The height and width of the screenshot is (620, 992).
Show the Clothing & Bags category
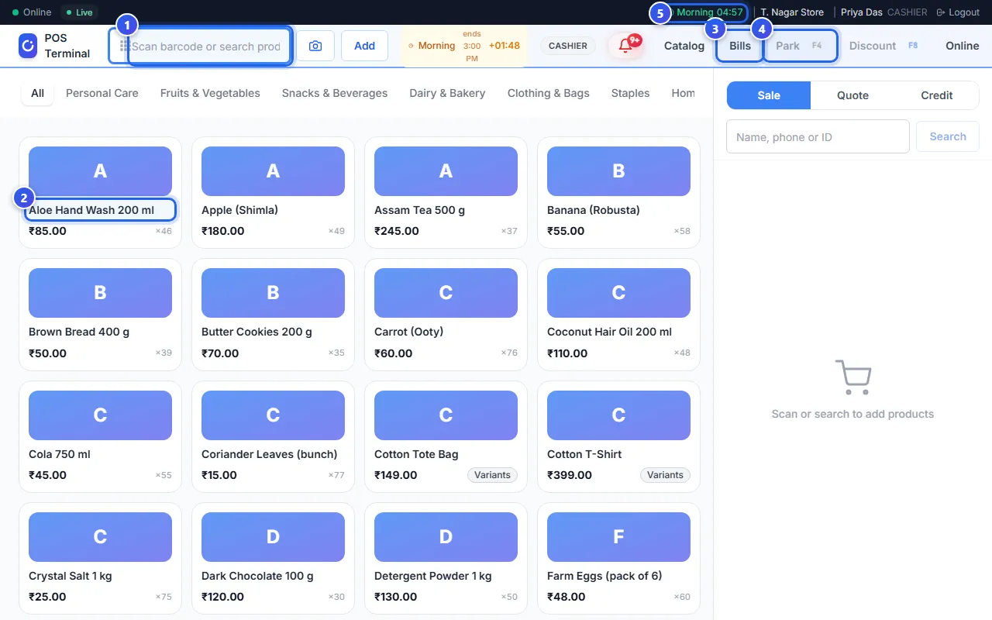pyautogui.click(x=549, y=93)
